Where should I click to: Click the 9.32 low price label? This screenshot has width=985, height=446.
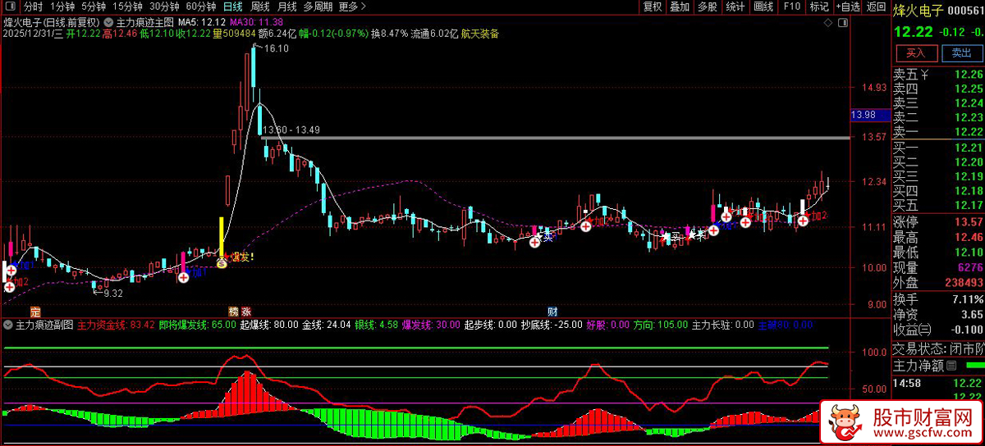tap(112, 293)
